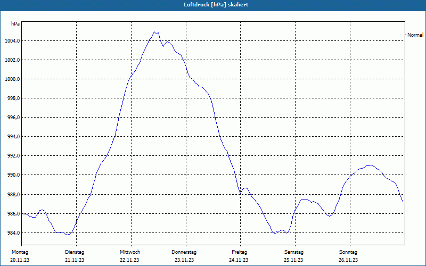Viewport: 426px width, 266px height.
Task: Click the 1004,0 axis value
Action: coord(12,41)
